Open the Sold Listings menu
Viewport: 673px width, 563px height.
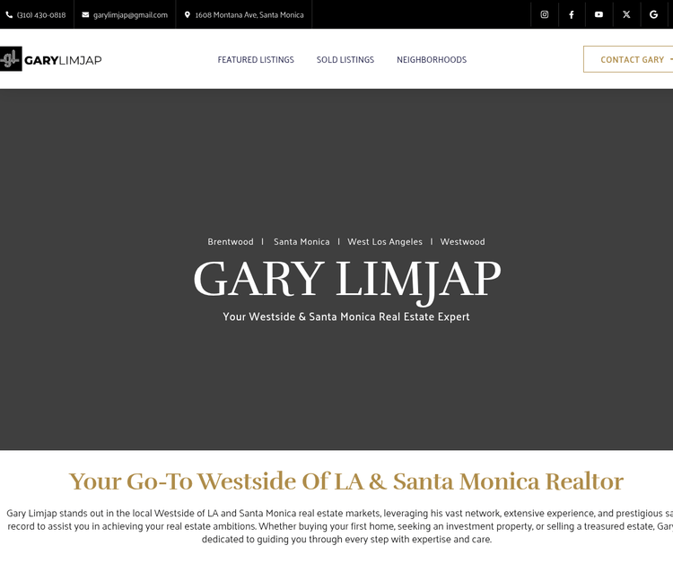345,59
